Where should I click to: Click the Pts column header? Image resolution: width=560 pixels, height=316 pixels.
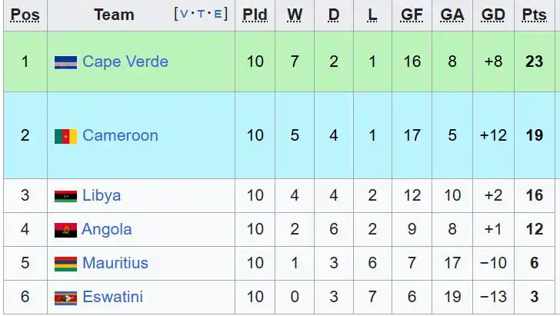[x=534, y=15]
